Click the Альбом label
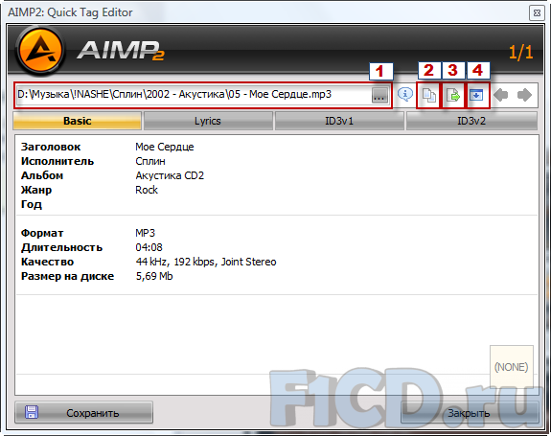 coord(42,175)
